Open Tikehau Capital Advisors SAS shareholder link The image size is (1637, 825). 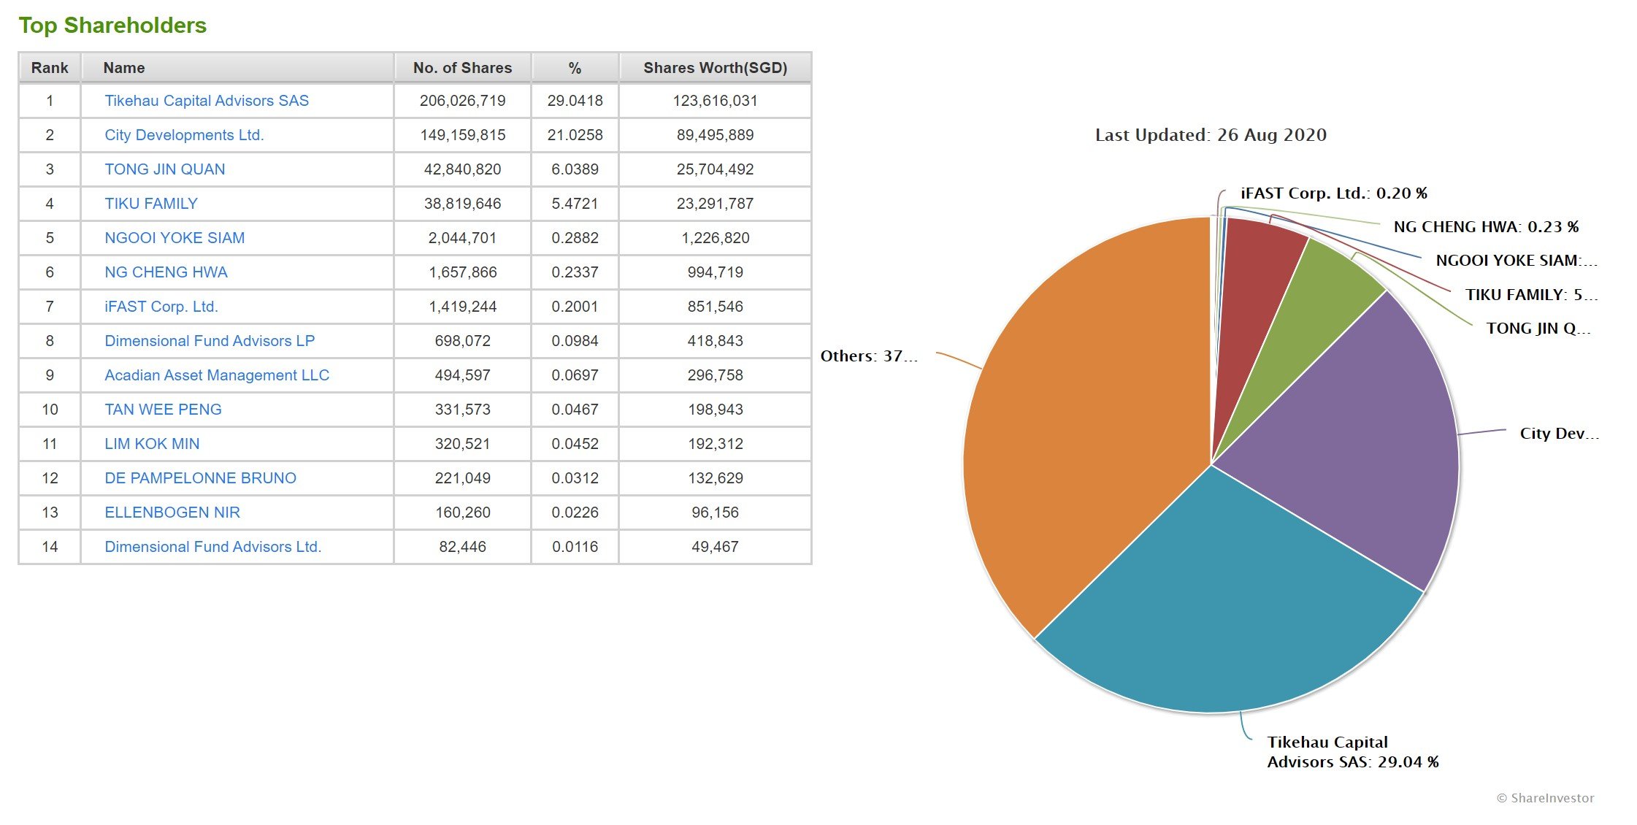point(207,101)
